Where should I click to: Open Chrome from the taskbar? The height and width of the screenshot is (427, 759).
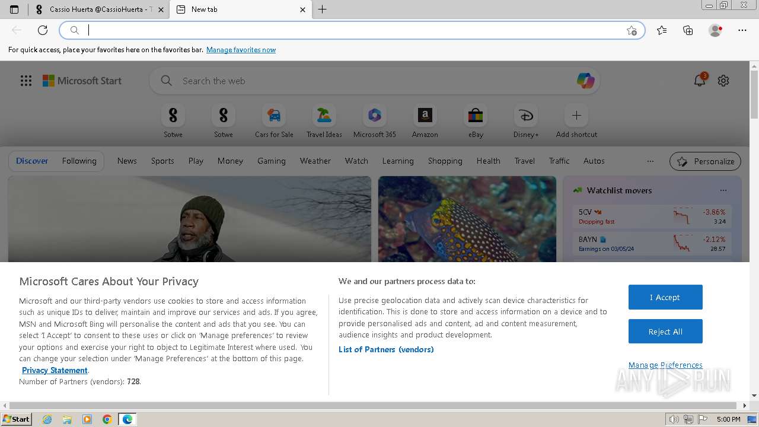107,419
